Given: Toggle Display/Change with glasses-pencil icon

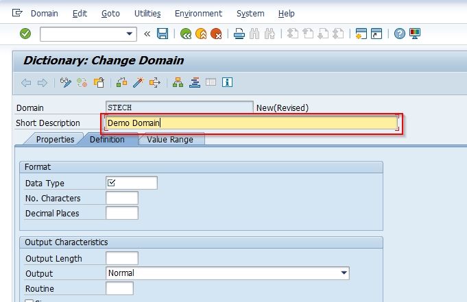Looking at the screenshot, I should point(66,82).
